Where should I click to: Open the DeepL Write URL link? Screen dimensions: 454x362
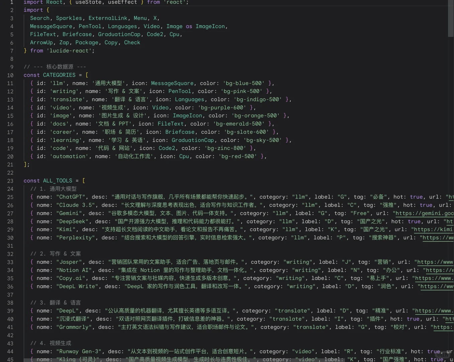[437, 287]
